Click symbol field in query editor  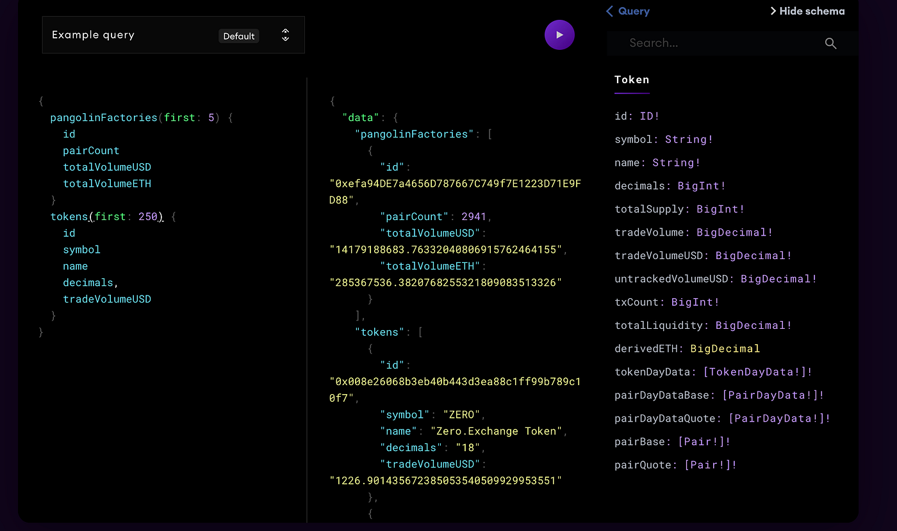pyautogui.click(x=81, y=250)
